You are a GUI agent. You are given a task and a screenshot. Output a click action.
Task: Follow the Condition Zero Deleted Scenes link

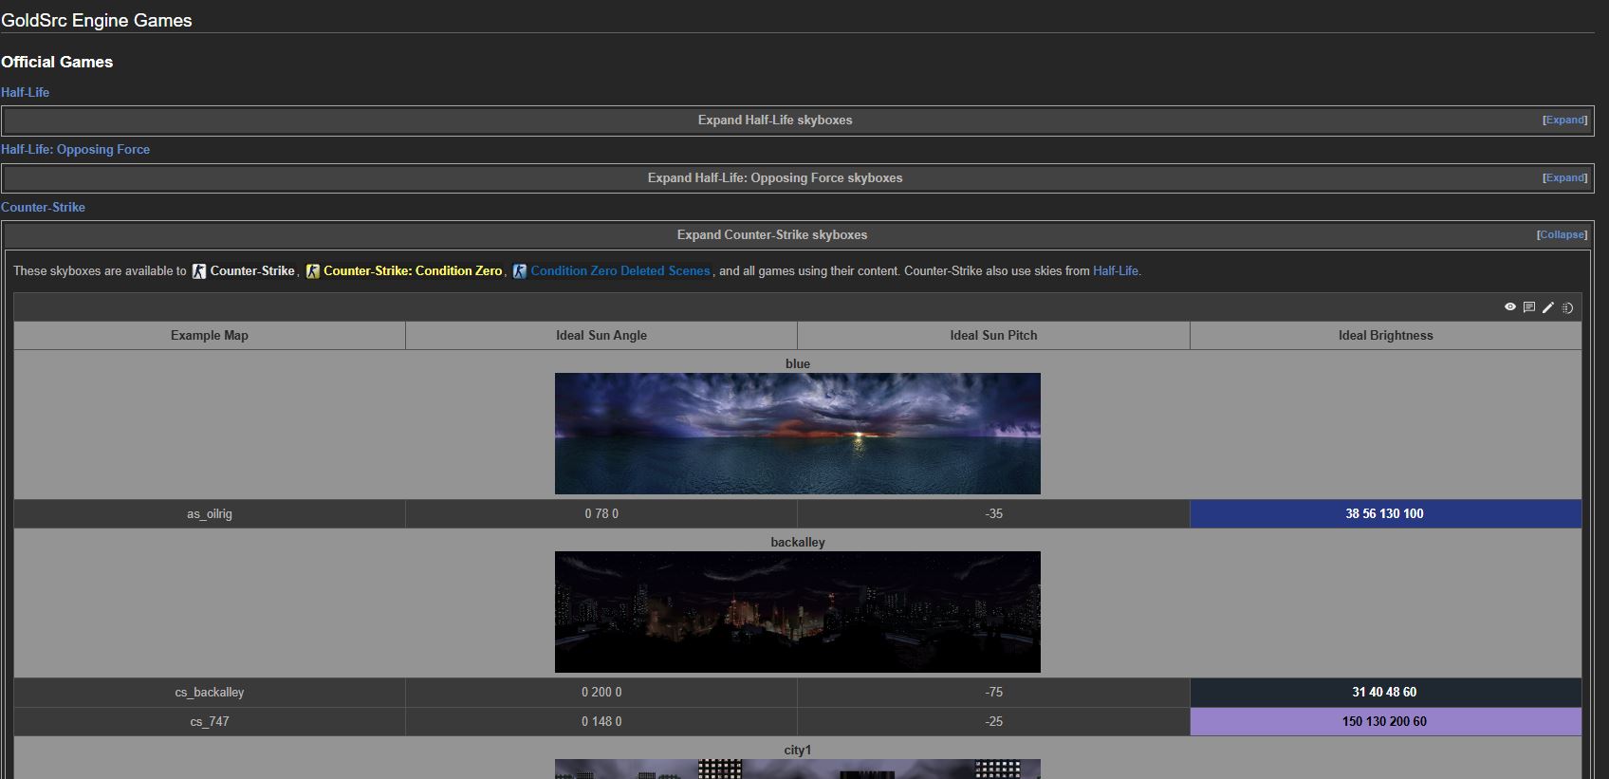pyautogui.click(x=620, y=270)
